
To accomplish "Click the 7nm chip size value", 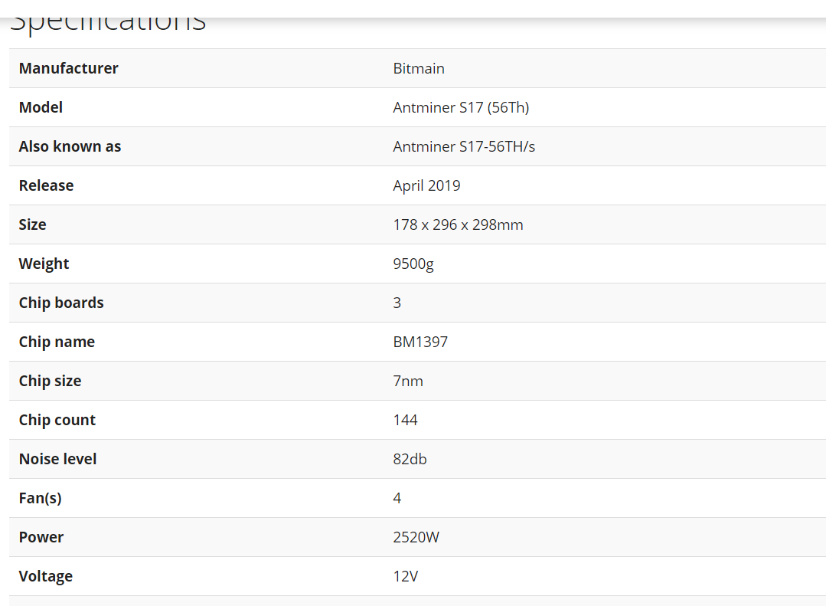I will pyautogui.click(x=408, y=381).
